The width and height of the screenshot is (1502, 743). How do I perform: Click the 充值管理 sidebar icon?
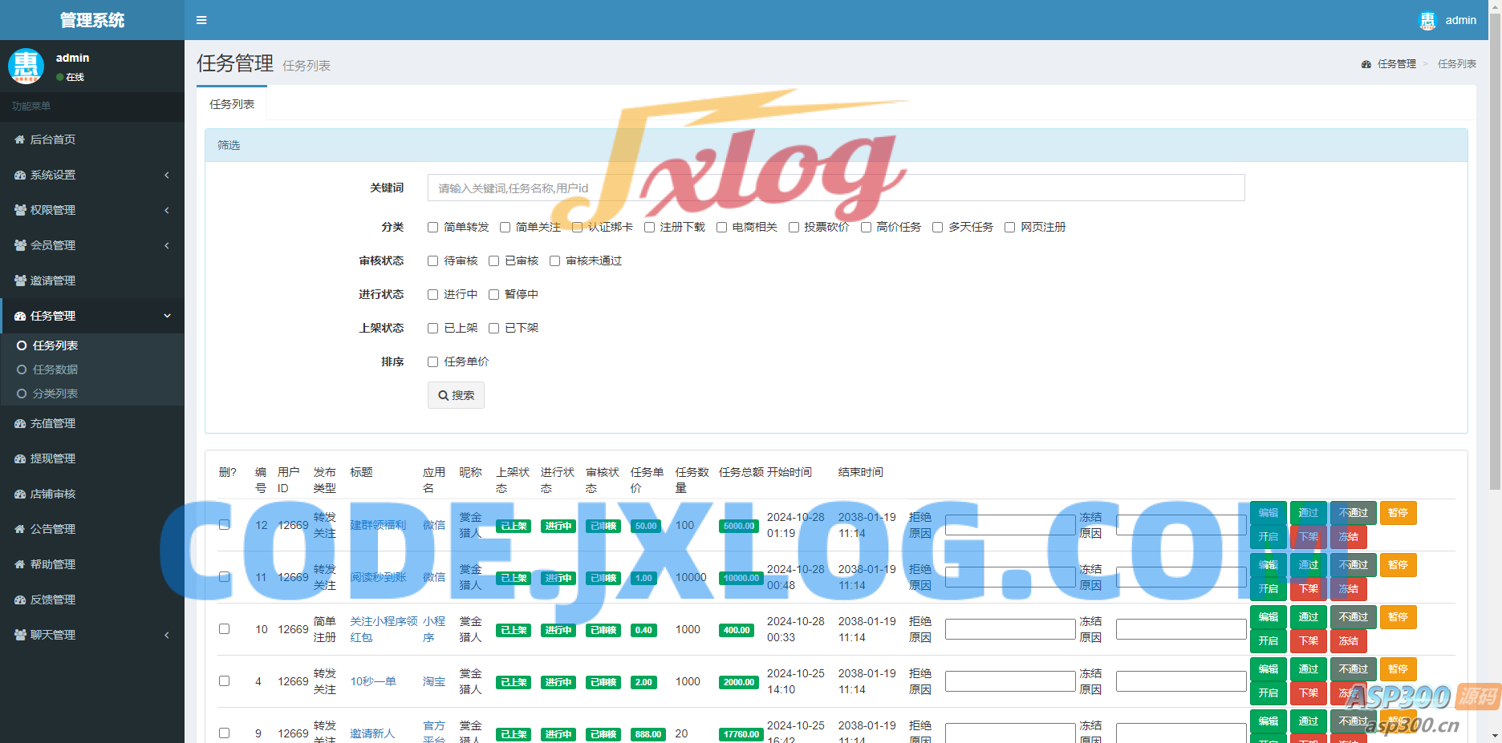click(x=20, y=423)
